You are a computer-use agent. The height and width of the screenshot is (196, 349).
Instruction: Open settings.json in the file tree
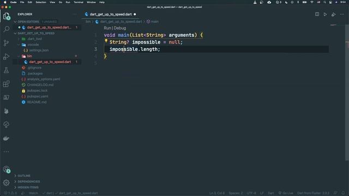pos(39,51)
